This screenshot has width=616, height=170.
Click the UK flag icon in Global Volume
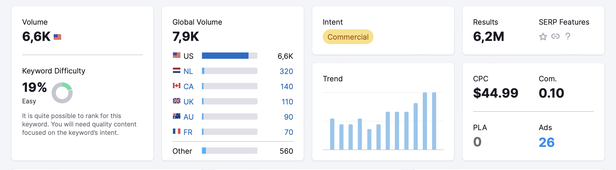[x=177, y=101]
